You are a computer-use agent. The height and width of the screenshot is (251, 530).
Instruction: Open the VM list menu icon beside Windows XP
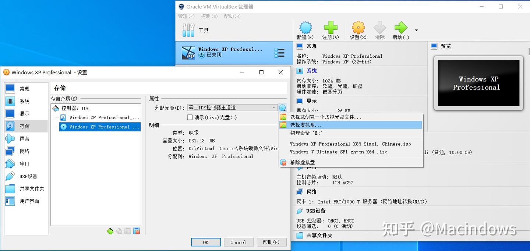[279, 53]
